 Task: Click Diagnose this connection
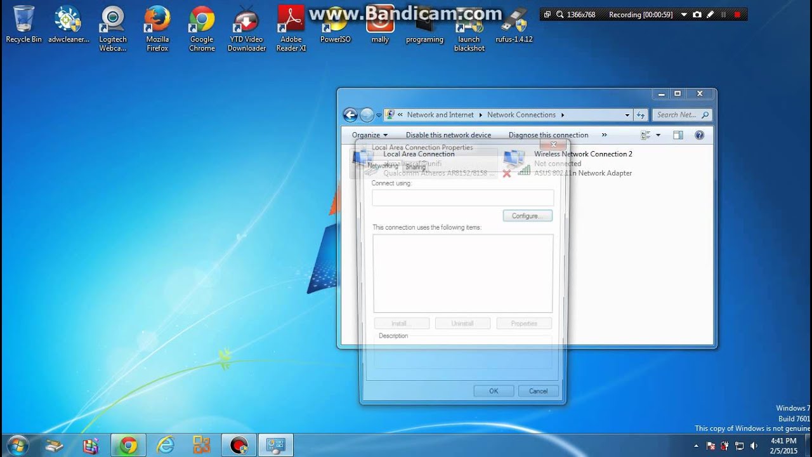pos(549,135)
